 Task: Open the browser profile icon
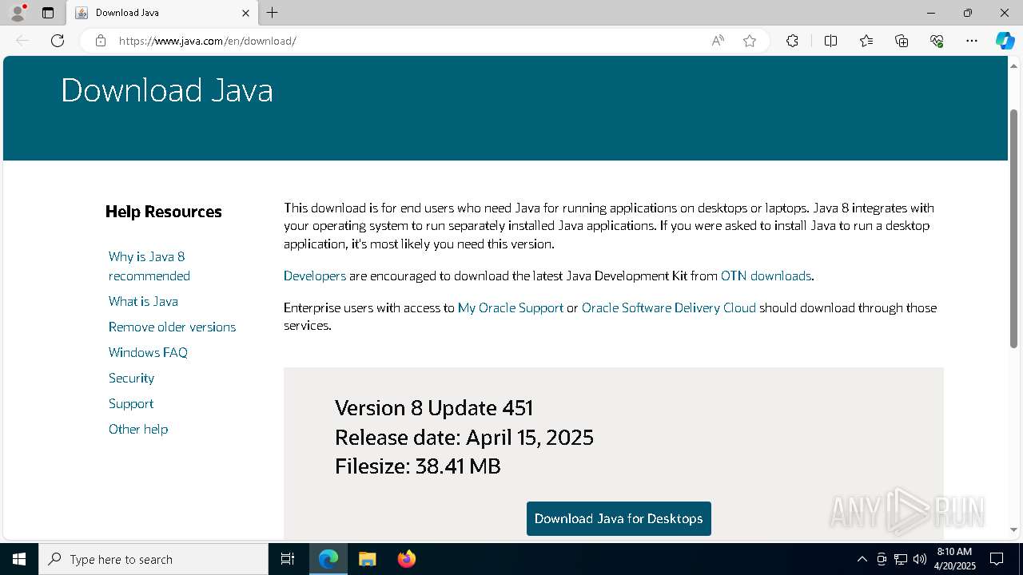[x=18, y=13]
